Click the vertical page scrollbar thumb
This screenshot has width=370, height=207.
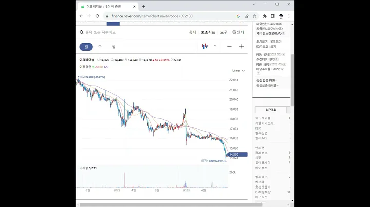292,80
